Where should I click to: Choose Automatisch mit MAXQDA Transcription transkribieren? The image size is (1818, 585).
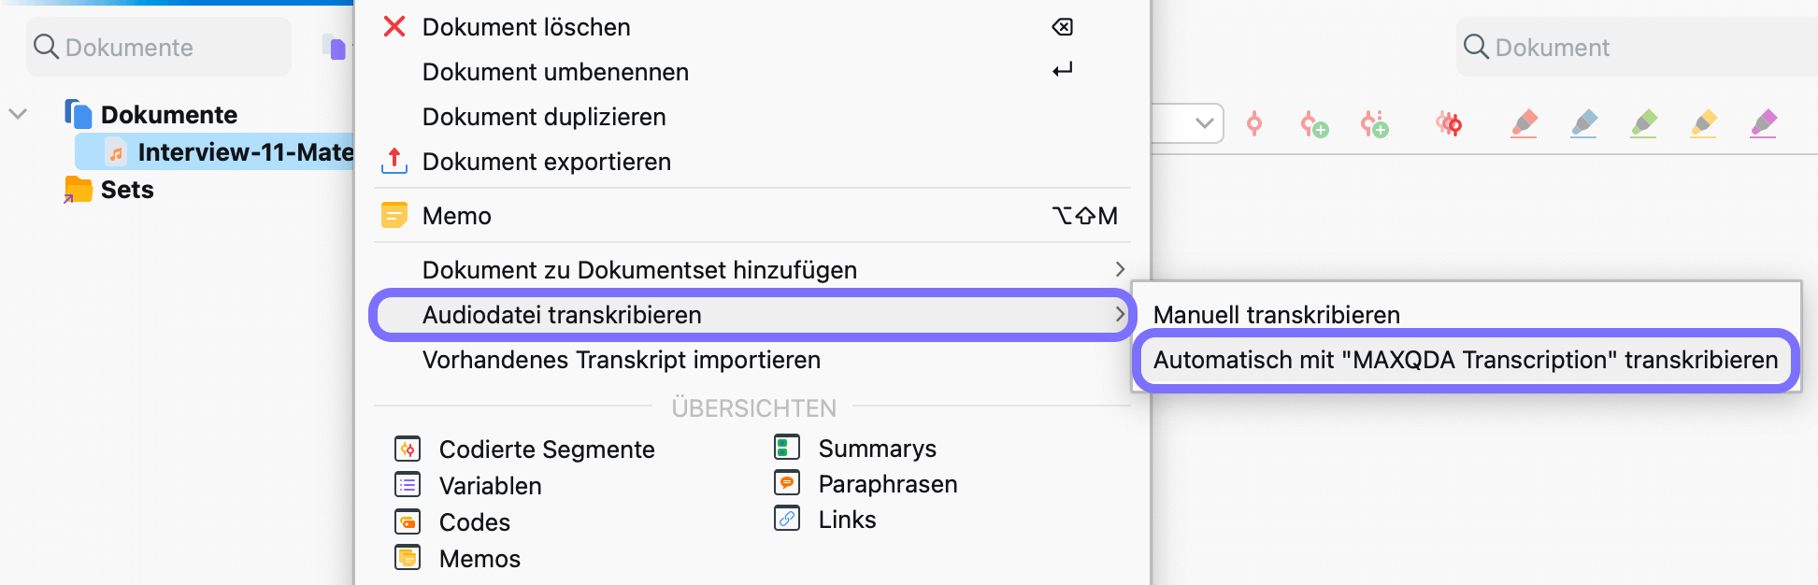(x=1465, y=360)
